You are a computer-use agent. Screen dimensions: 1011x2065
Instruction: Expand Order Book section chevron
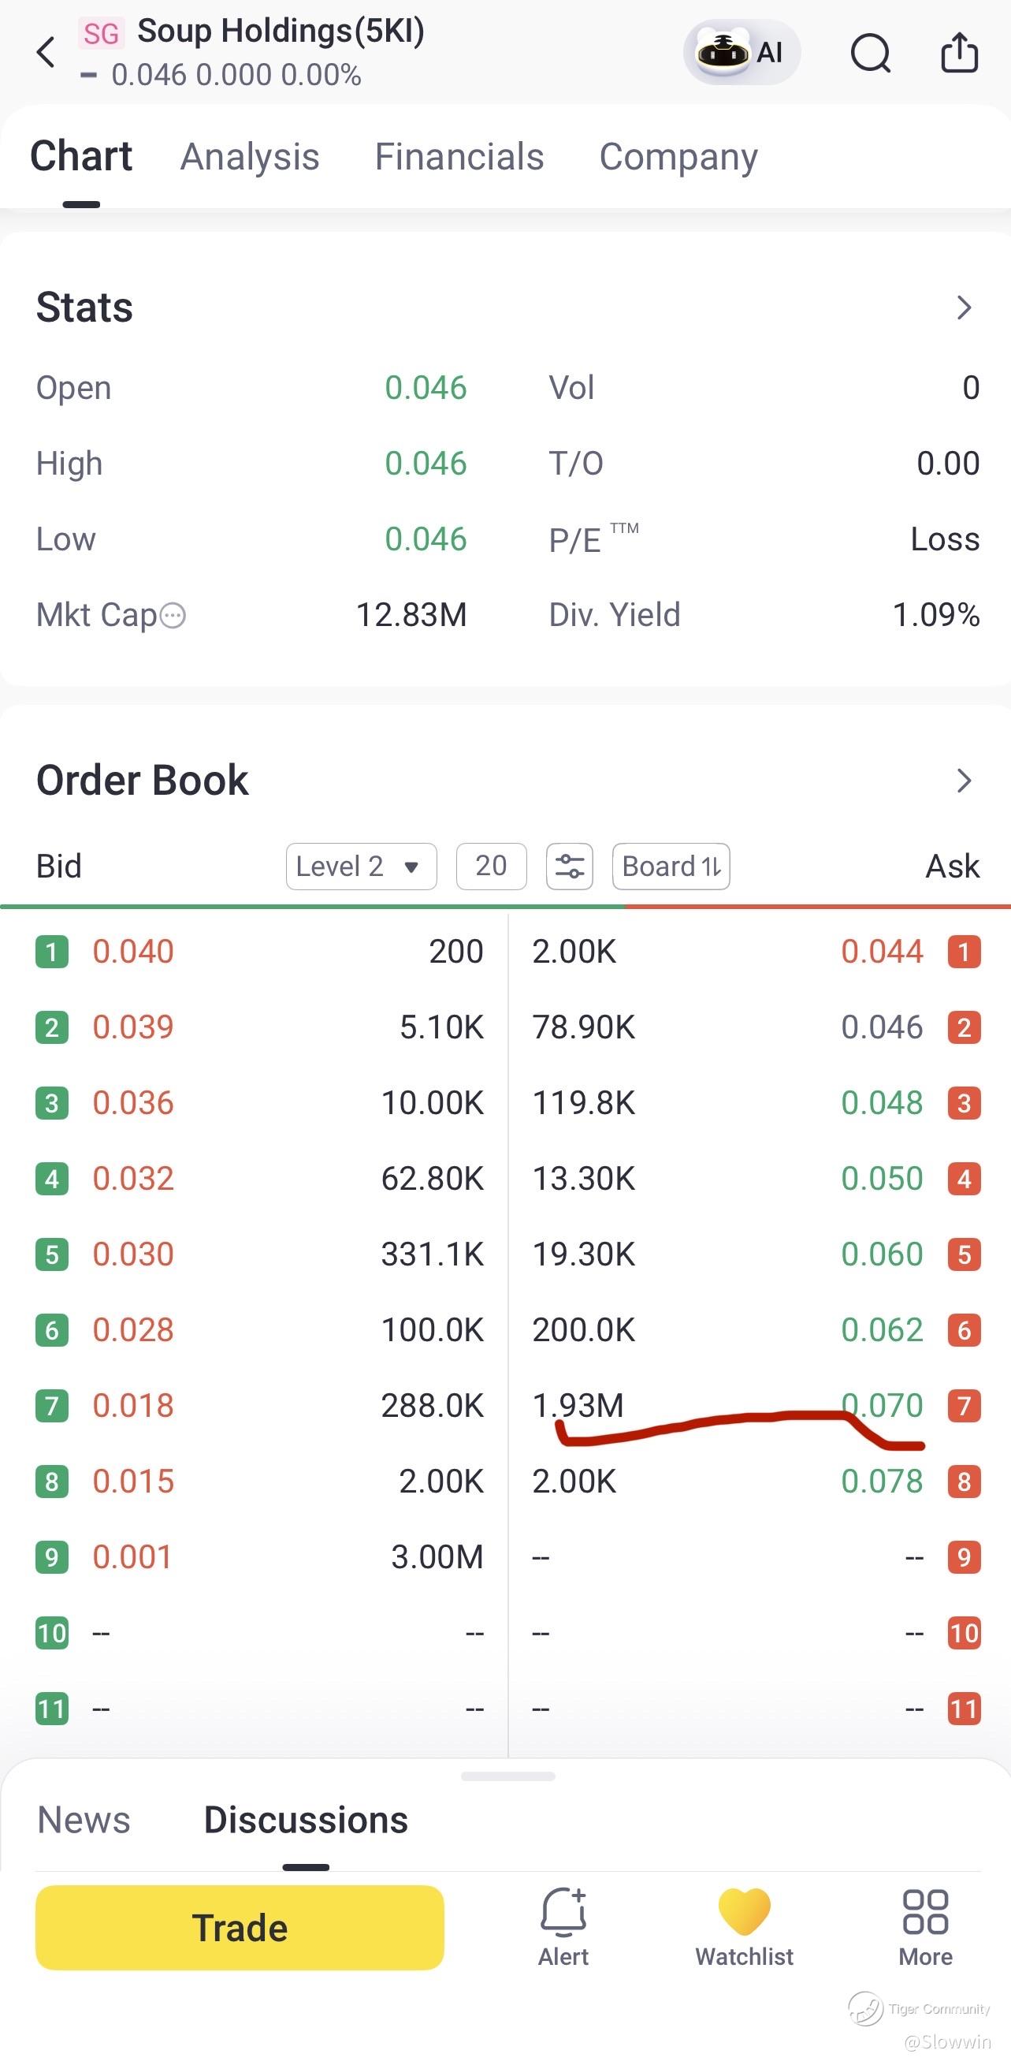pos(965,780)
